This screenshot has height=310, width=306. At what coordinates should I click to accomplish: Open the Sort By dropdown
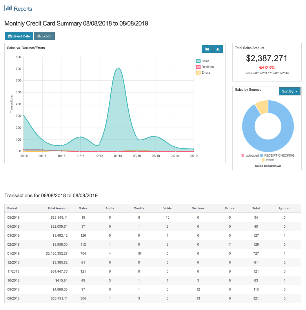point(289,91)
